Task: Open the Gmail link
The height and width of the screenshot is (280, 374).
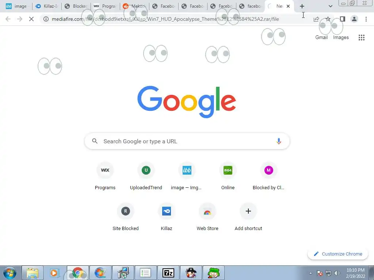Action: click(x=321, y=38)
